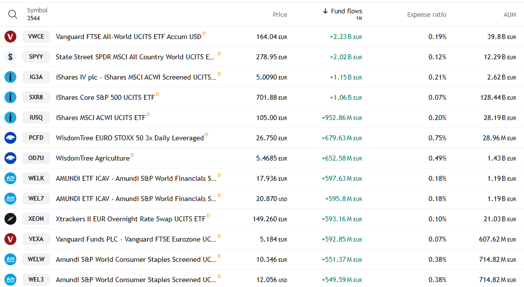Open Vanguard Funds PLC FTSE Eurozone link
The height and width of the screenshot is (287, 524).
(136, 240)
